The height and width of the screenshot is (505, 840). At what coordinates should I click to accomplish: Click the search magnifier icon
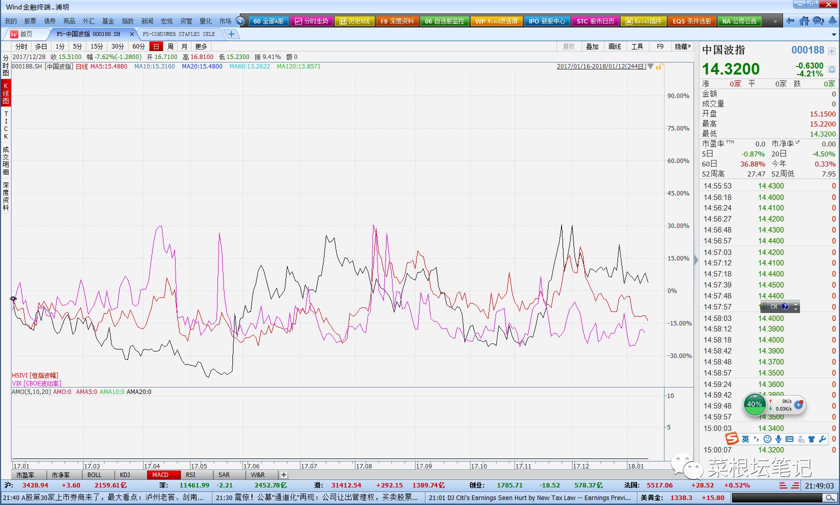(830, 498)
